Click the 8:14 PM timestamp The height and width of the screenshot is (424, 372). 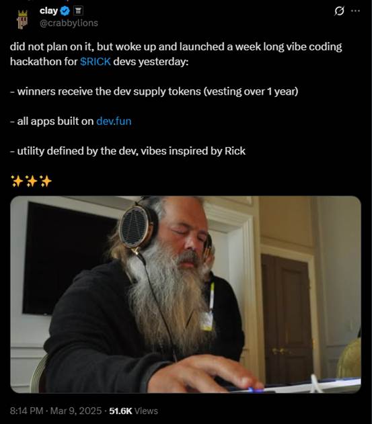[26, 411]
